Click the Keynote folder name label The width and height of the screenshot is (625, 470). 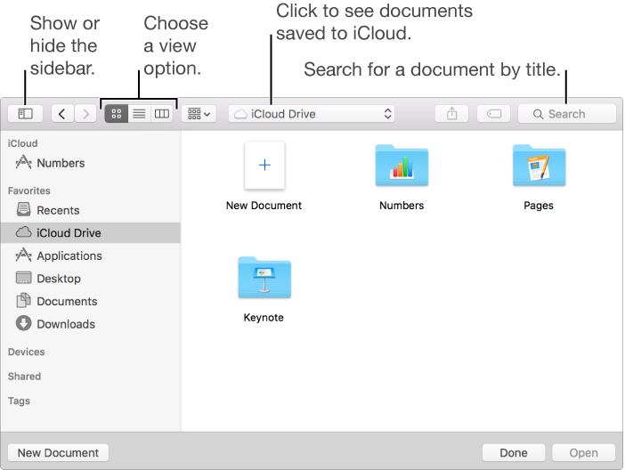pyautogui.click(x=264, y=318)
